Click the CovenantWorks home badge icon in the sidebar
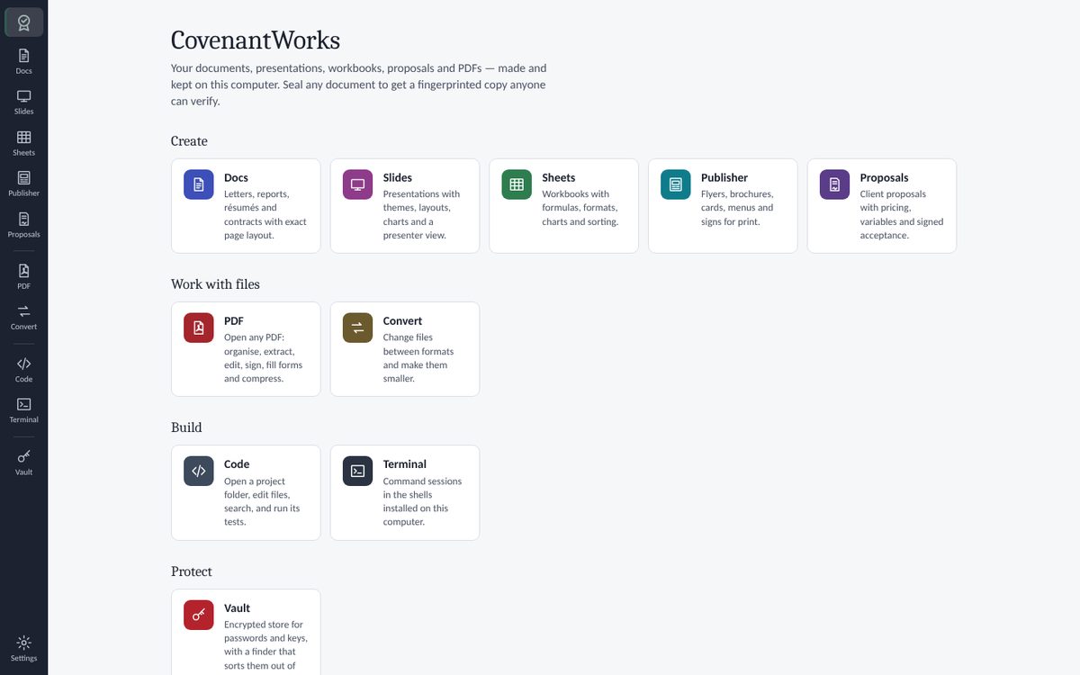This screenshot has width=1080, height=675. click(x=23, y=22)
